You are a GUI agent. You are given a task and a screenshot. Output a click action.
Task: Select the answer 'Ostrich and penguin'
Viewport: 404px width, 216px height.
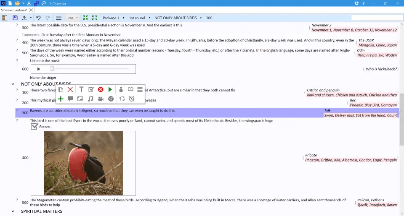click(x=323, y=90)
